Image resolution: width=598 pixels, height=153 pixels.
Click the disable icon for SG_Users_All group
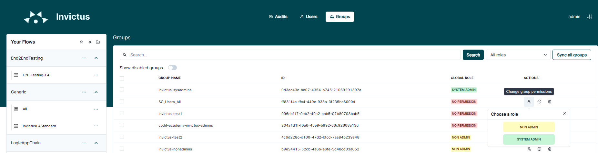pos(539,102)
